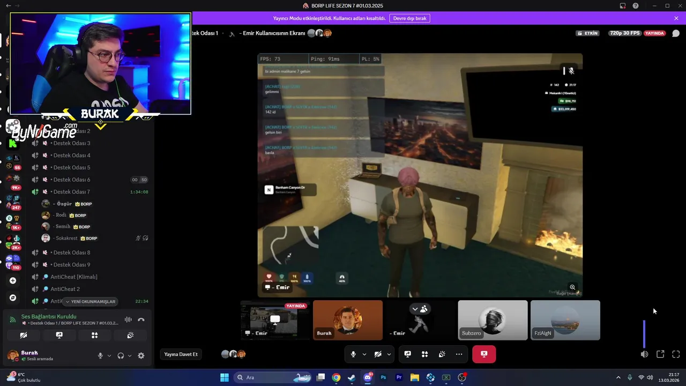
Task: Open the green Kick server icon
Action: click(x=12, y=143)
